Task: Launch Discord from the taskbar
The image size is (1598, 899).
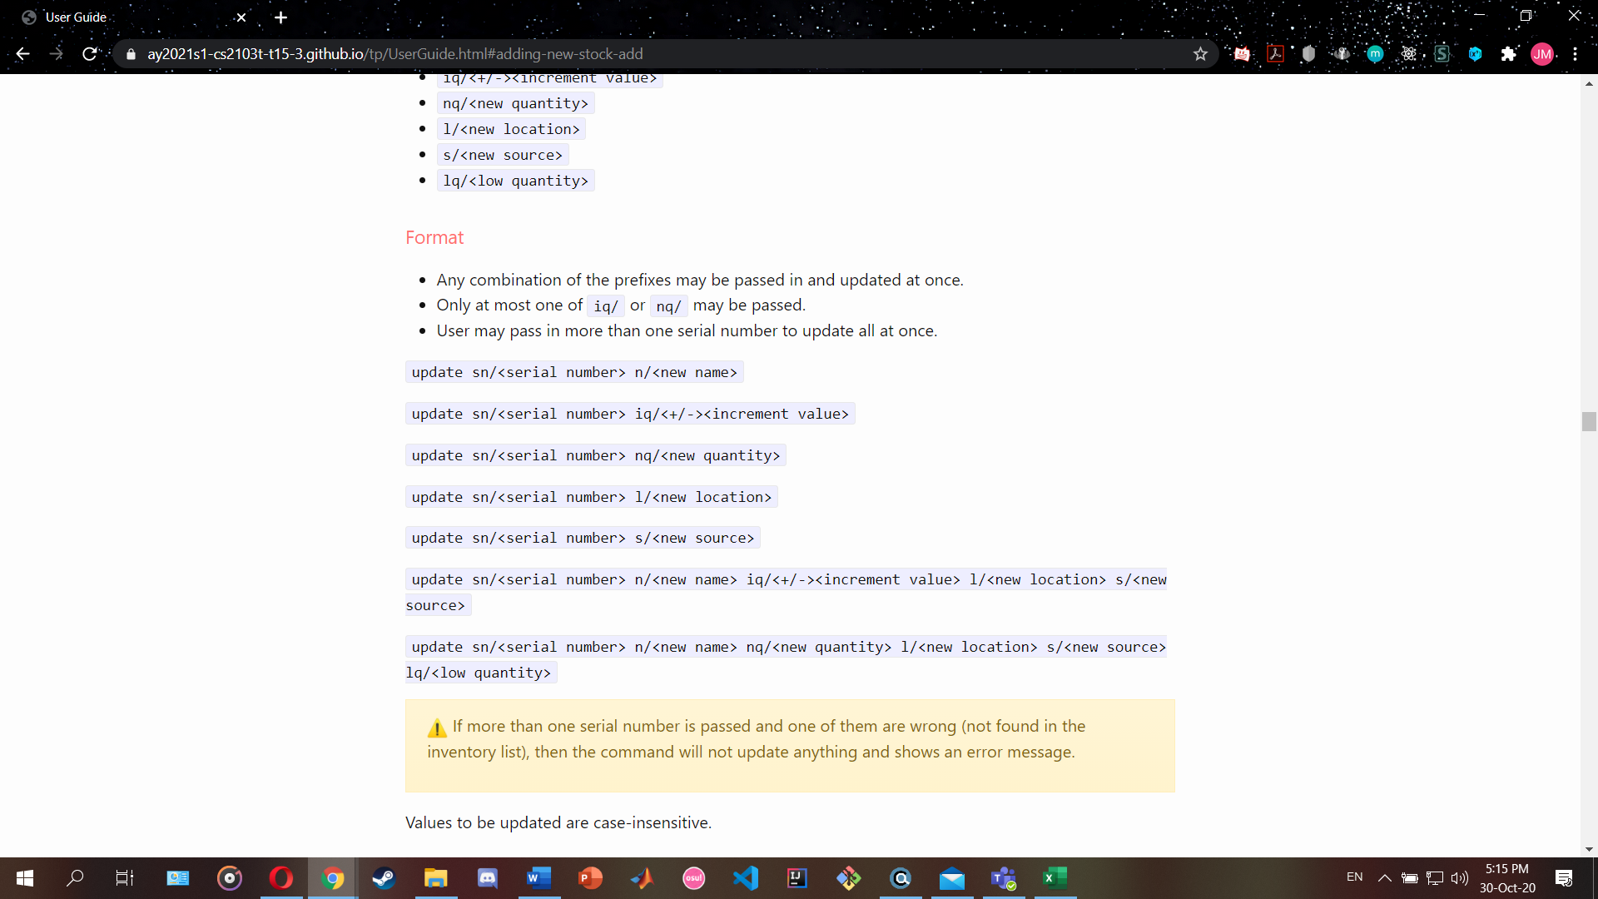Action: point(487,878)
